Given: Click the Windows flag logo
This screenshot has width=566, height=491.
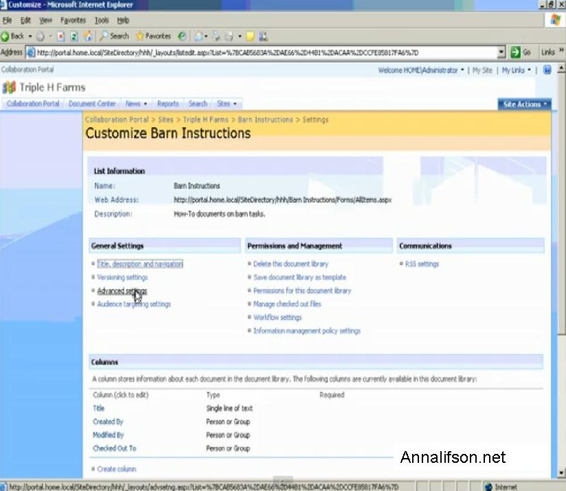Looking at the screenshot, I should point(555,20).
